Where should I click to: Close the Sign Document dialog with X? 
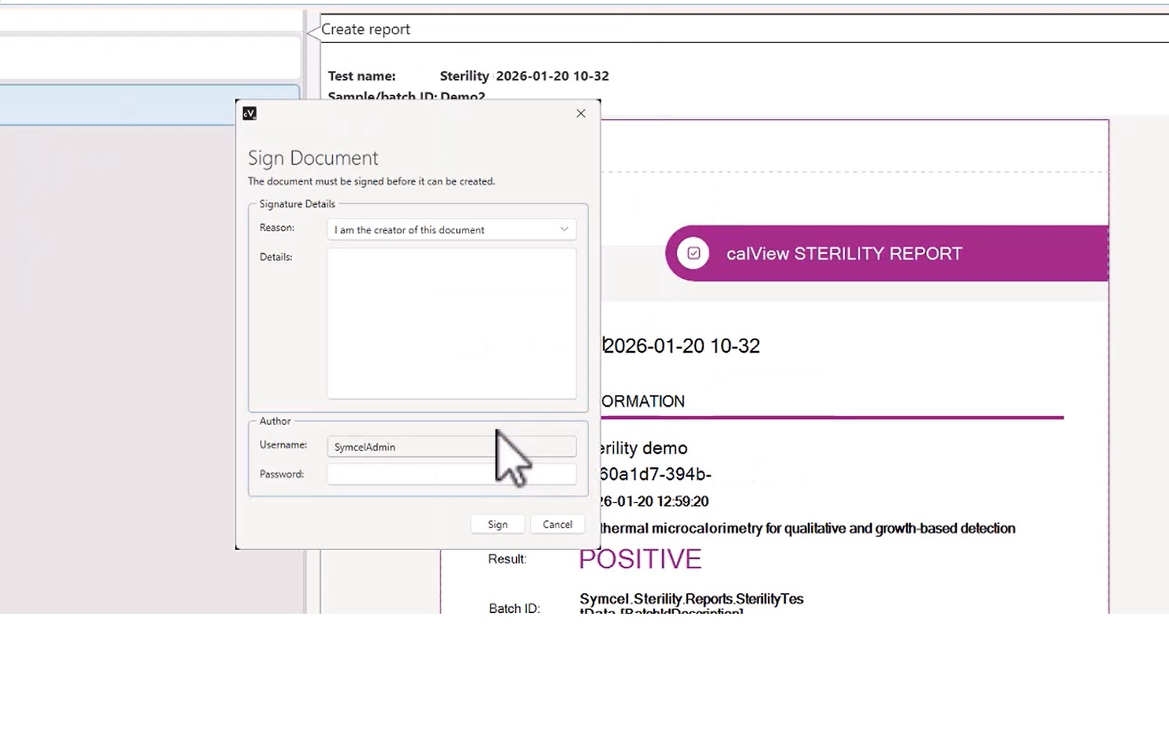pyautogui.click(x=580, y=113)
